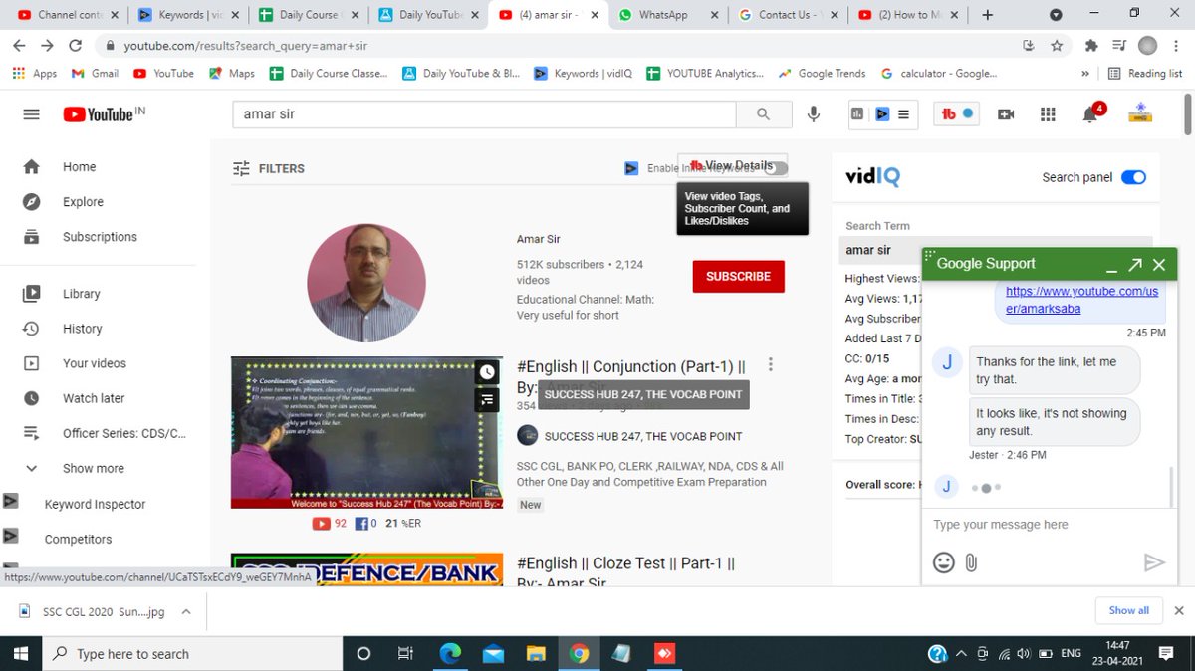Open the YouTube hamburger guide menu
This screenshot has width=1195, height=671.
(31, 114)
